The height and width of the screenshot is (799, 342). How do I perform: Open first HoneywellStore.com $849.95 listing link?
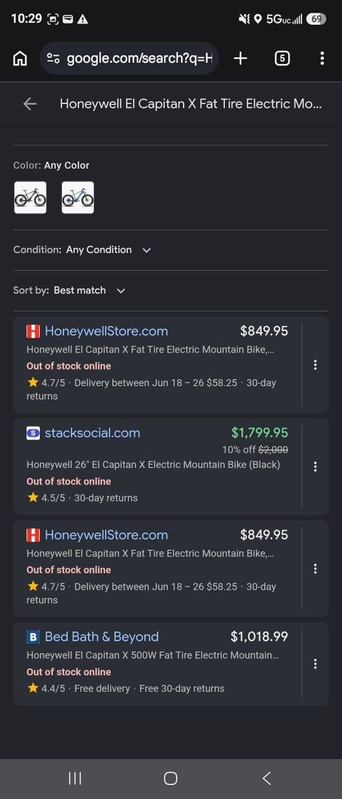[106, 331]
